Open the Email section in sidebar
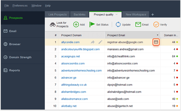 (x=23, y=31)
